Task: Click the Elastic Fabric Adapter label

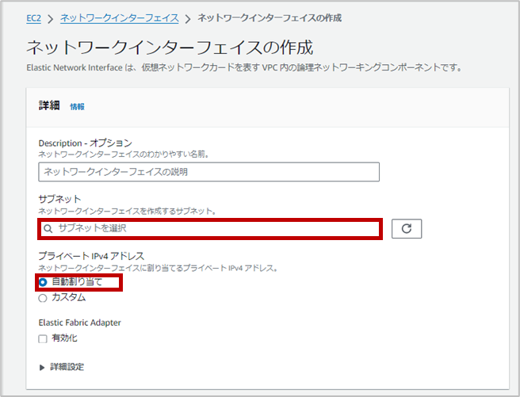Action: pyautogui.click(x=79, y=323)
